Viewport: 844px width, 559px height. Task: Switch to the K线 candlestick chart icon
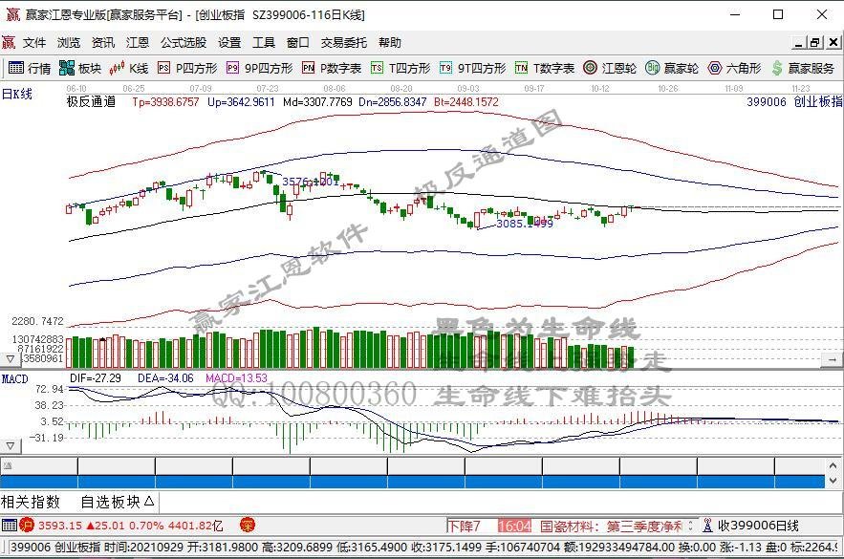point(129,69)
